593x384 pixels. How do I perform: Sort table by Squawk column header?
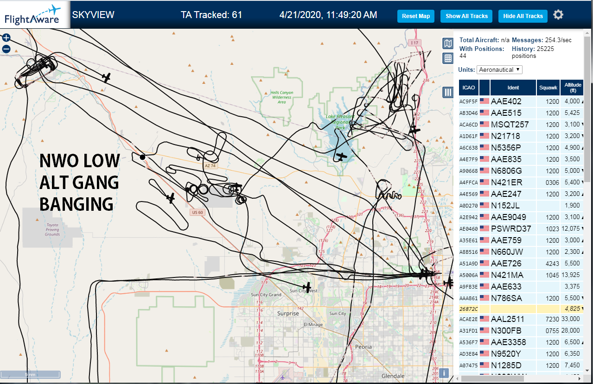[548, 88]
